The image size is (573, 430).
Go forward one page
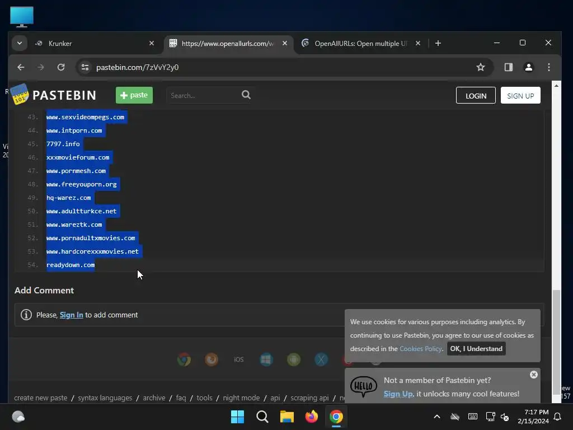coord(41,67)
